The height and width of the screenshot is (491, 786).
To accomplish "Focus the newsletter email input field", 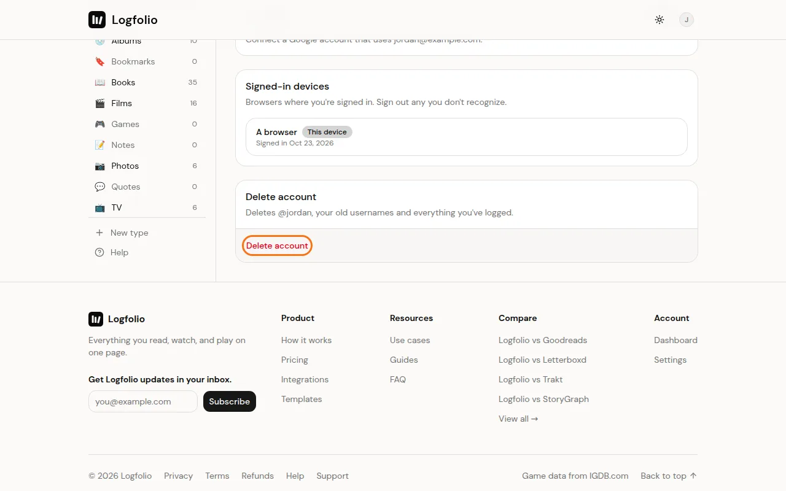I will (143, 401).
